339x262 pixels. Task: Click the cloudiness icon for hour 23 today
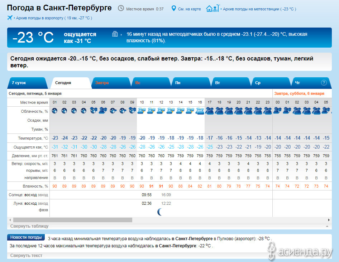268,111
